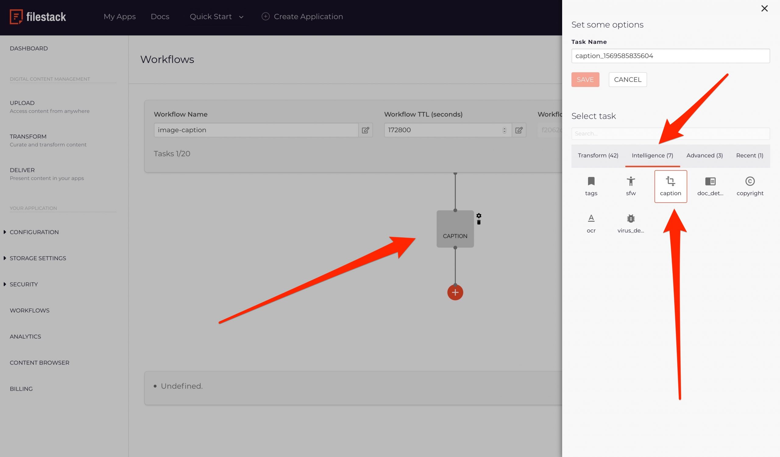Open CONTENT BROWSER in sidebar
This screenshot has width=780, height=457.
(x=39, y=363)
